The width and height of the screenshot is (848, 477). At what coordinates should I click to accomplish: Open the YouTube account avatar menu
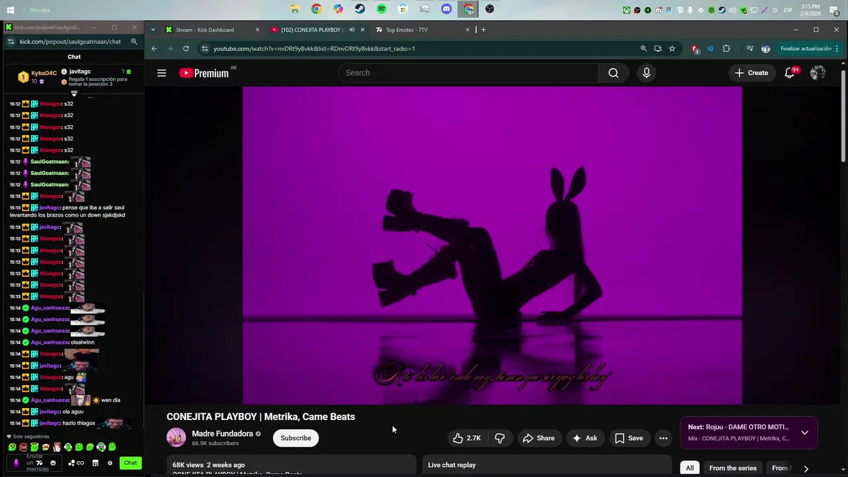818,73
